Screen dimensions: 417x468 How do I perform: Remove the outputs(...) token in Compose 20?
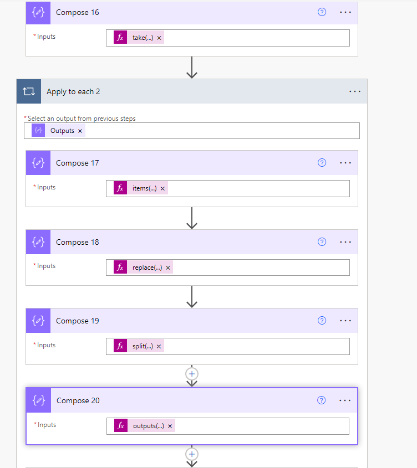pyautogui.click(x=170, y=425)
